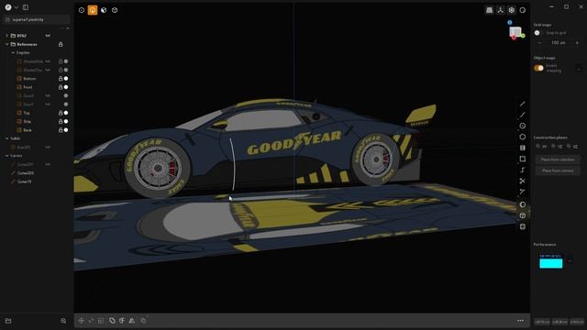Open the viewport overlay settings icon
Screen dimensions: 587x330
(512, 10)
